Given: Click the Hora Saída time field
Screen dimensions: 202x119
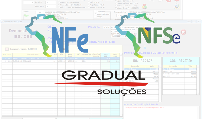Looking at the screenshot, I should coord(50,7).
